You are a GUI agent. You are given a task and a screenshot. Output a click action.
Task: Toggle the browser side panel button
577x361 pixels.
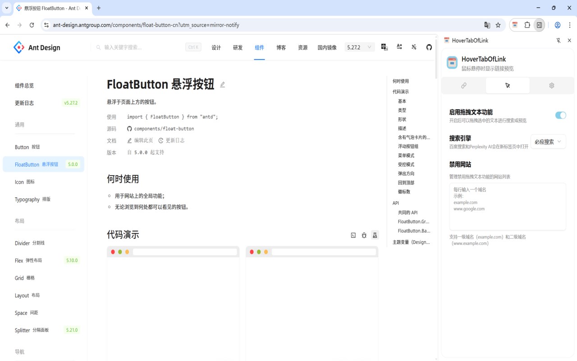pyautogui.click(x=539, y=25)
